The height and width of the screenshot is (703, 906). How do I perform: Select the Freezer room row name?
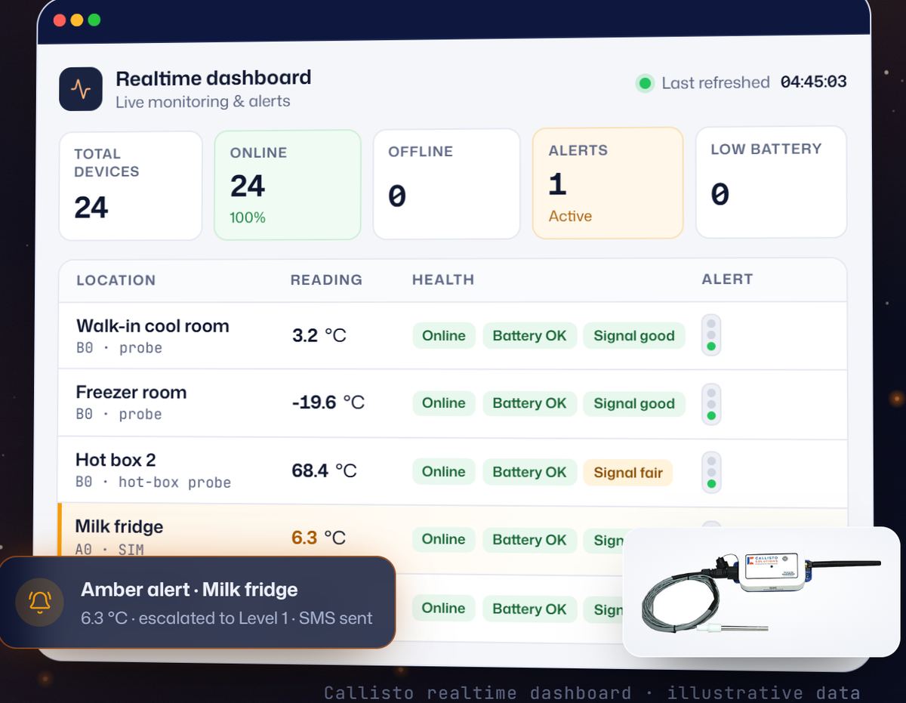pyautogui.click(x=131, y=392)
